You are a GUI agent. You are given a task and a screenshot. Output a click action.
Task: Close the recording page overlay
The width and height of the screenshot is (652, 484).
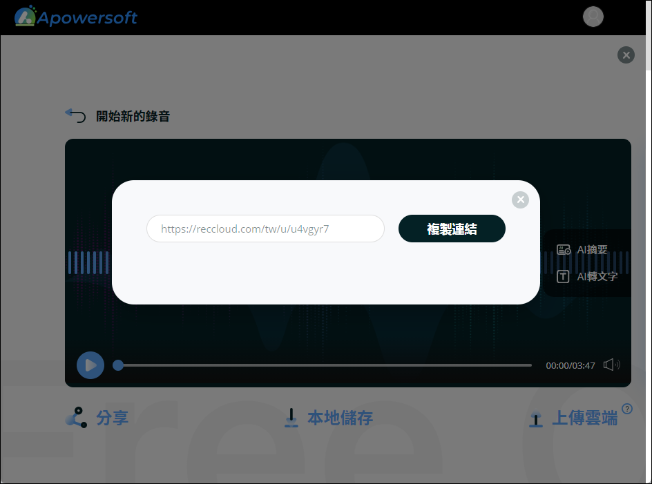626,55
